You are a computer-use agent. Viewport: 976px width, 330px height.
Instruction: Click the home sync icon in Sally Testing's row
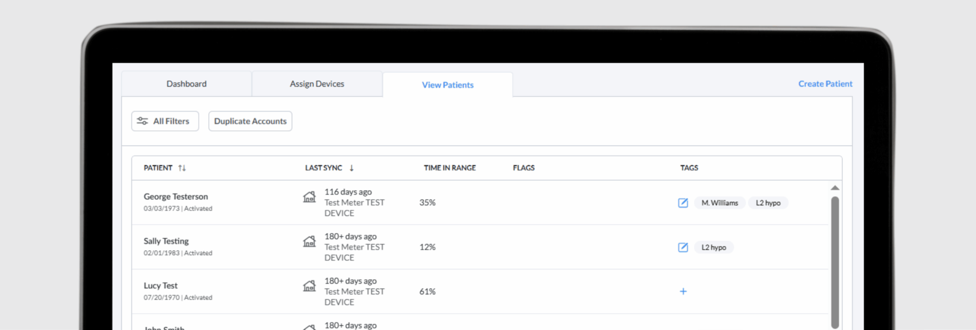[309, 241]
